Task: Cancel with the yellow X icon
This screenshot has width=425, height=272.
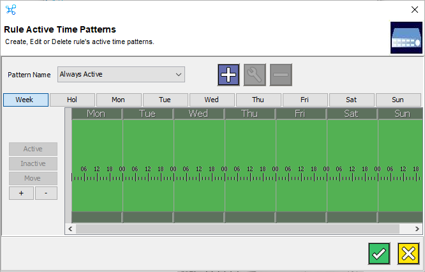Action: click(x=408, y=253)
